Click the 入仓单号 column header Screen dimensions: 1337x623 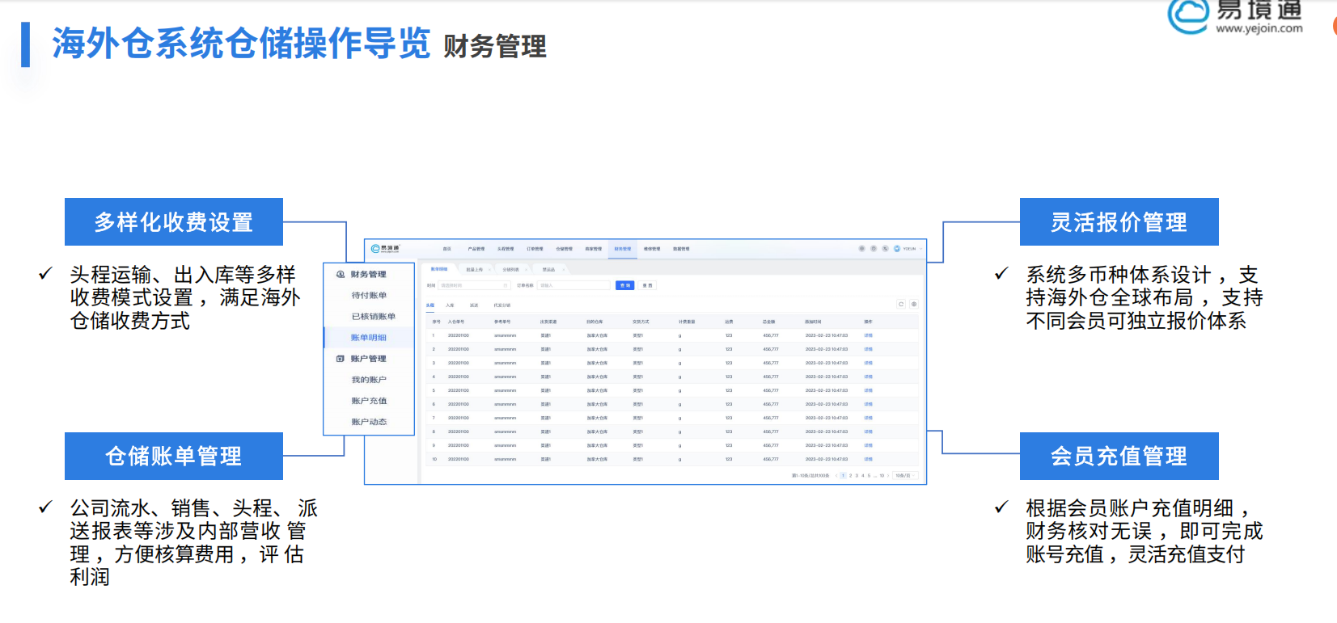[456, 322]
